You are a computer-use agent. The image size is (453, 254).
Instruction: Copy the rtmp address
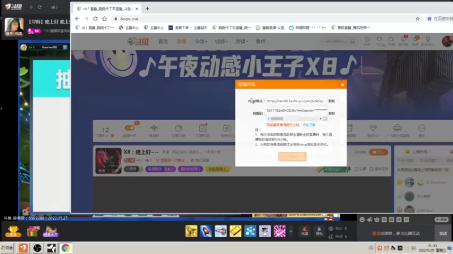331,101
